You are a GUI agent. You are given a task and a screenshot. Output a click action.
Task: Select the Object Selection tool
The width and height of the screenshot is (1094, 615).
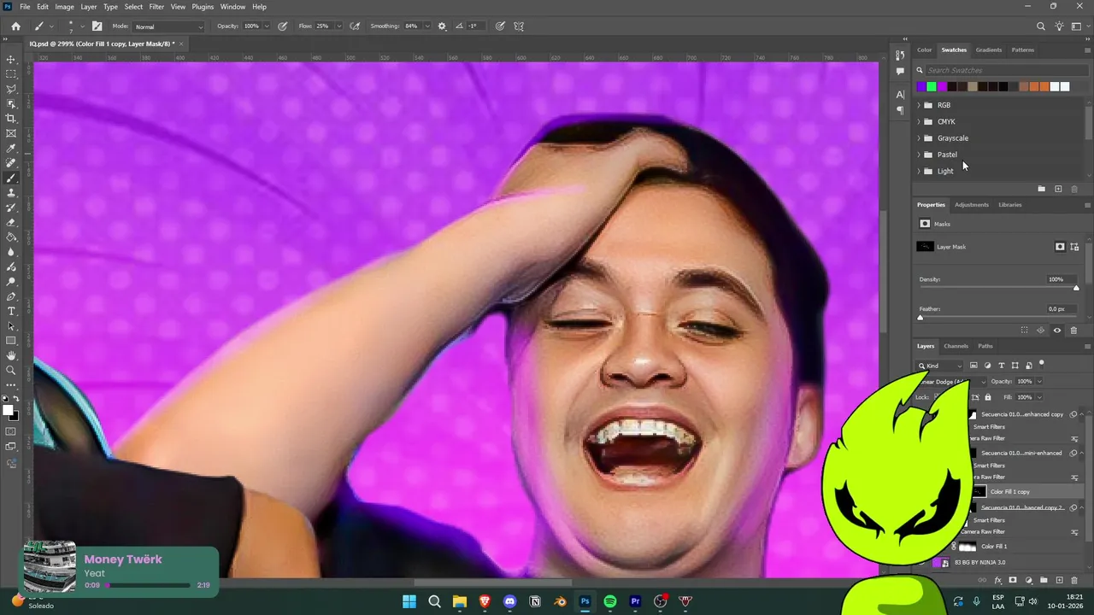tap(11, 104)
